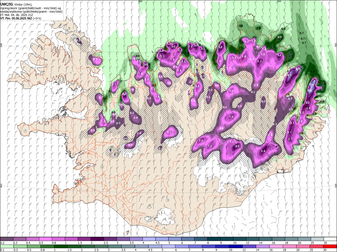Pick the bright pink 0.5–0.8 snow legend swatch
The height and width of the screenshot is (252, 337).
pyautogui.click(x=45, y=239)
